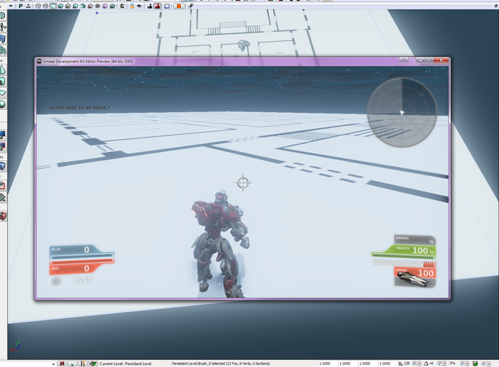
Task: Toggle the pressed red figure icon
Action: click(157, 6)
